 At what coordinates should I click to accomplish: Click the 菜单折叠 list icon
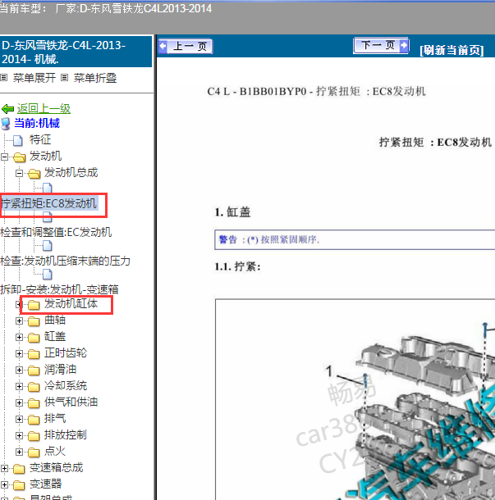point(65,78)
